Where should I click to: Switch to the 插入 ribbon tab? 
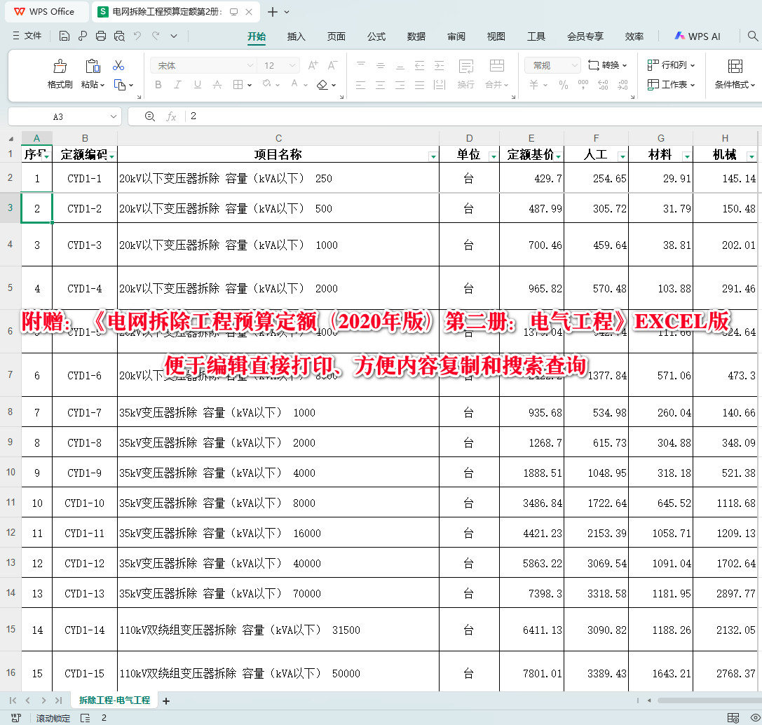(296, 36)
